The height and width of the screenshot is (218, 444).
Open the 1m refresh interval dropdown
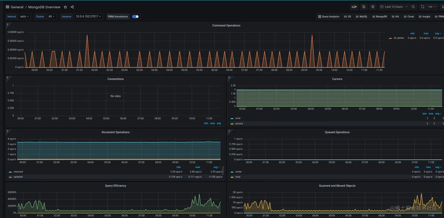[x=432, y=7]
